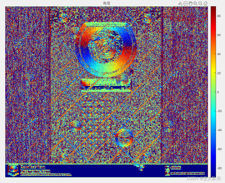Click the colorbar tick label -60
This screenshot has width=225, height=183.
(219, 149)
